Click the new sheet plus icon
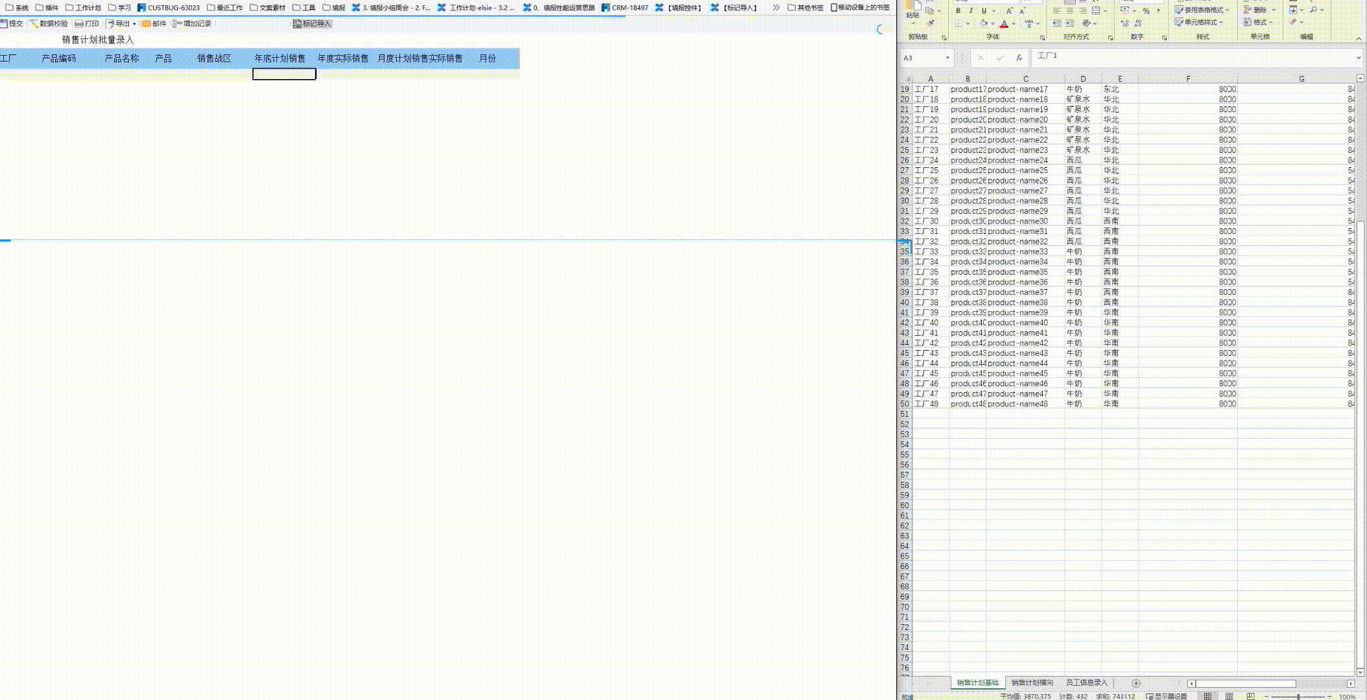The width and height of the screenshot is (1367, 700). point(1135,683)
